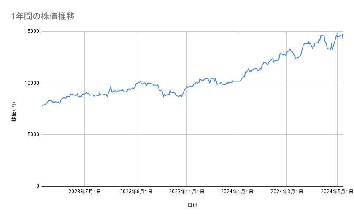Image resolution: width=354 pixels, height=219 pixels.
Task: Click the blue line's highest peak in April 2024
Action: (x=323, y=35)
